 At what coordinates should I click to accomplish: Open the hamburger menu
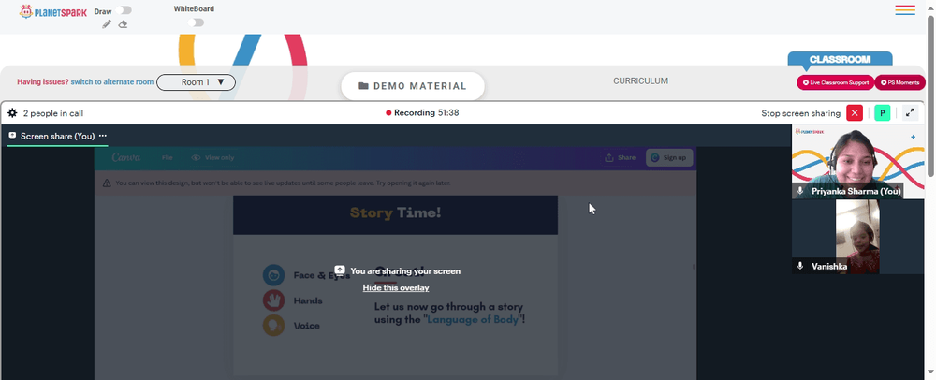point(905,10)
